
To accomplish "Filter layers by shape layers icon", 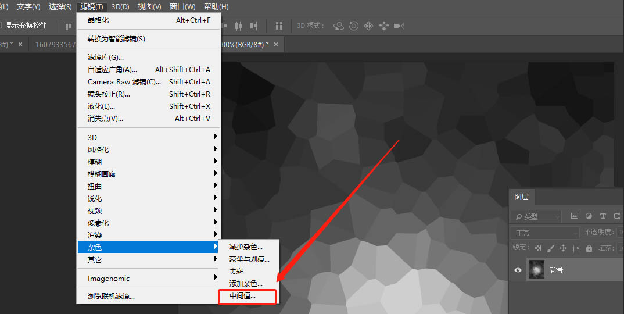I will [x=616, y=216].
